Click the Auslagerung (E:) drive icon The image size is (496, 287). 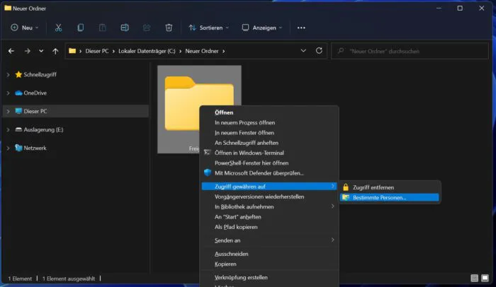(18, 129)
